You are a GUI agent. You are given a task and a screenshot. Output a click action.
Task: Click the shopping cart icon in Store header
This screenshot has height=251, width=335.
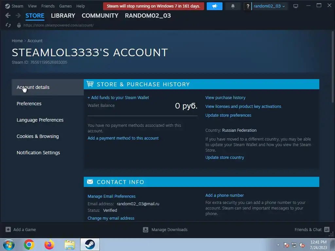pyautogui.click(x=90, y=84)
